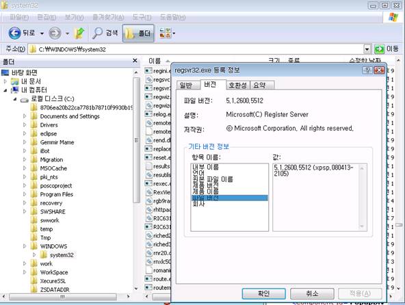This screenshot has height=305, width=405.
Task: Select the ZSDATADIR folder icon
Action: pyautogui.click(x=34, y=289)
